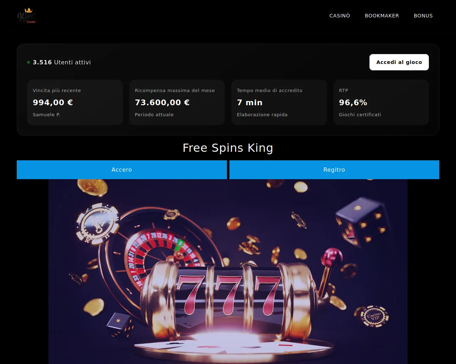This screenshot has height=364, width=456.
Task: Click the slot machine red lever knob
Action: click(x=331, y=257)
